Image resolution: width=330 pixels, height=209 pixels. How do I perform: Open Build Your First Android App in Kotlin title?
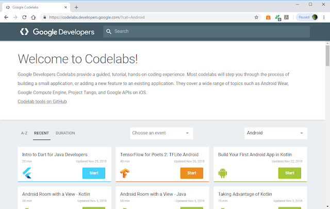tap(255, 154)
